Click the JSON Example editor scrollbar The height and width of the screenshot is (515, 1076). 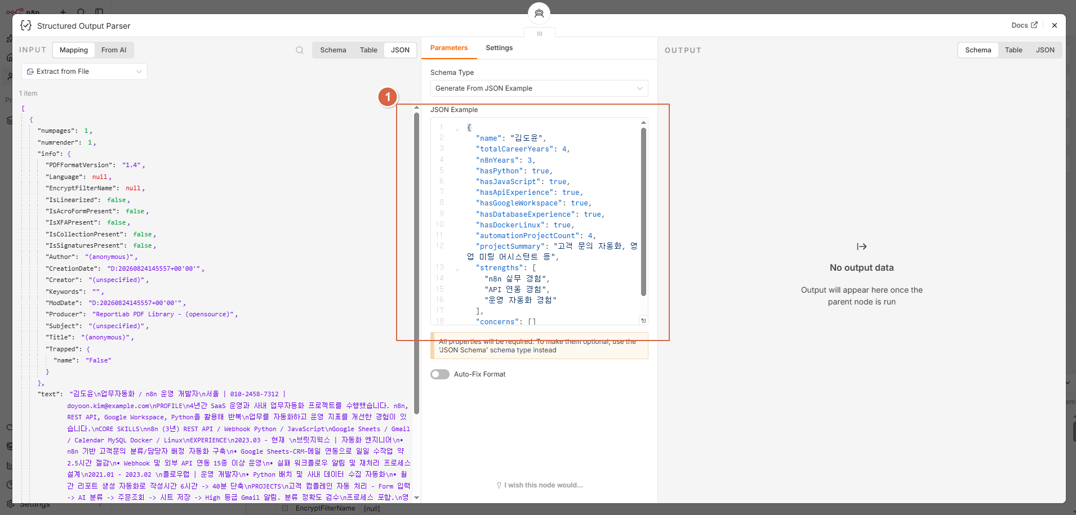643,211
